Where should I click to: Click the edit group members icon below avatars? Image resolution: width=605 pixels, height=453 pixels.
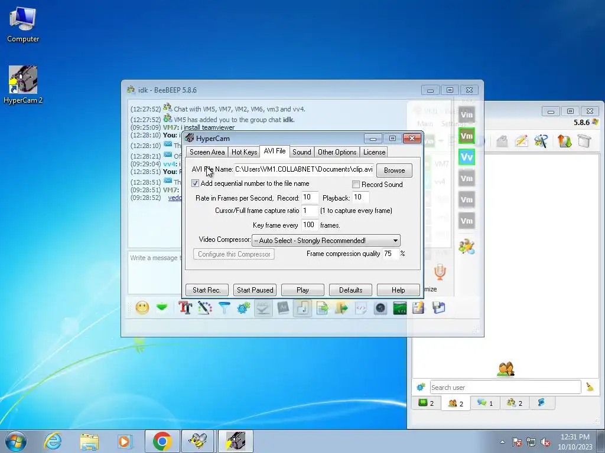point(467,247)
